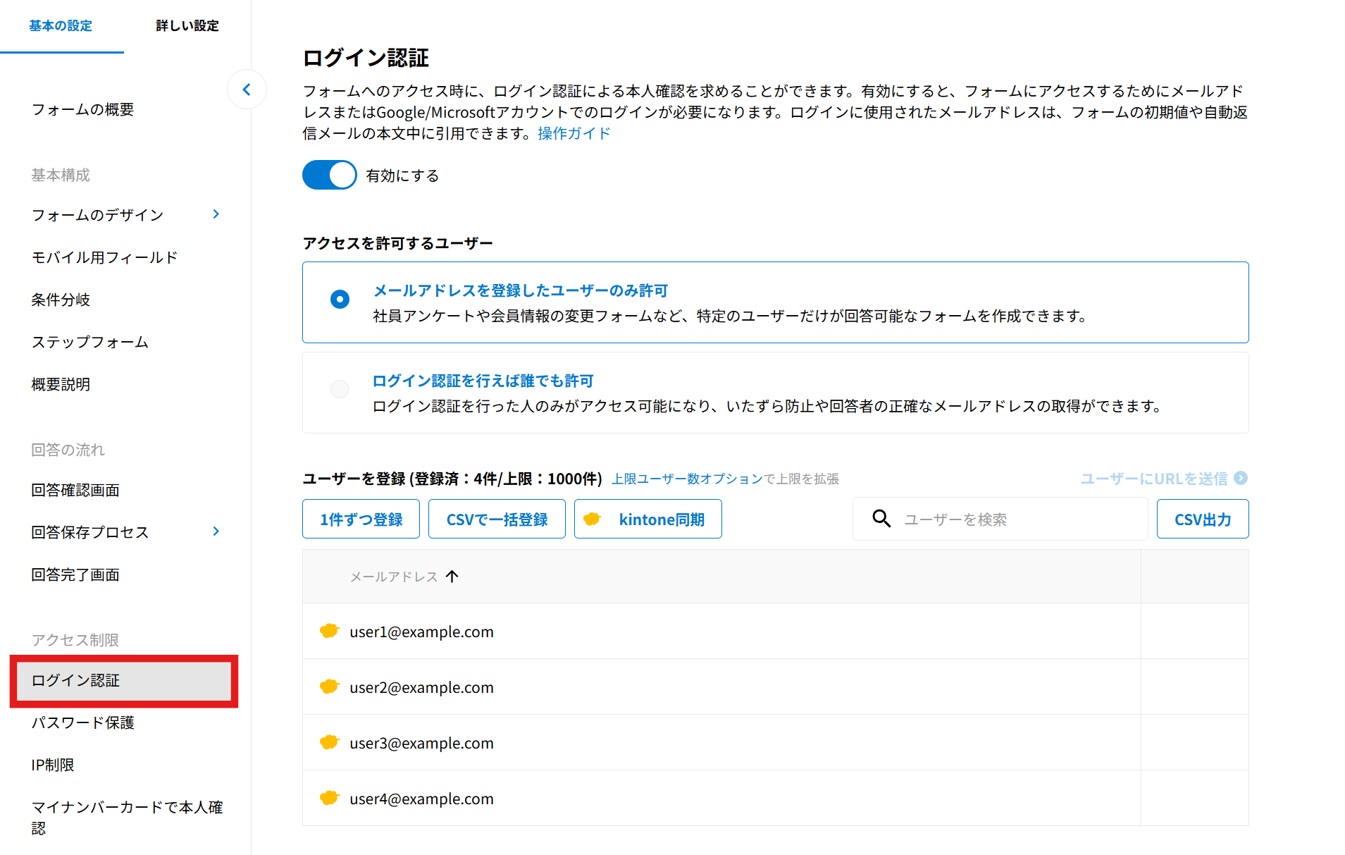Click the magnifier icon in the user search box
The image size is (1345, 855).
coord(881,519)
